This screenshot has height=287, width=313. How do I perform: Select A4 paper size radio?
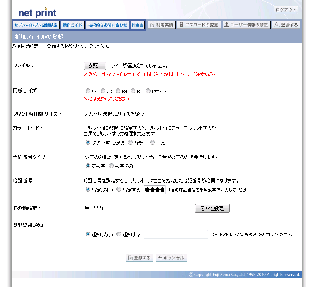[x=87, y=91]
